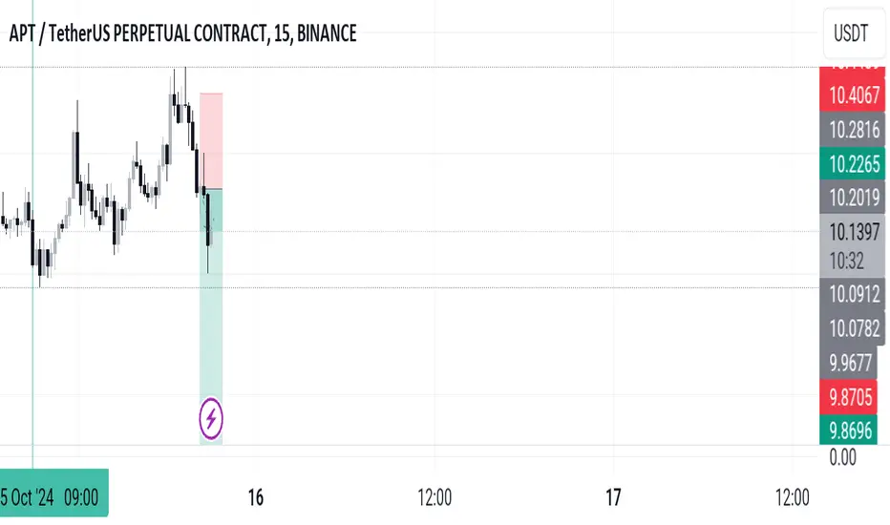Click the 9.9677 price label
The height and width of the screenshot is (525, 890).
coord(849,362)
